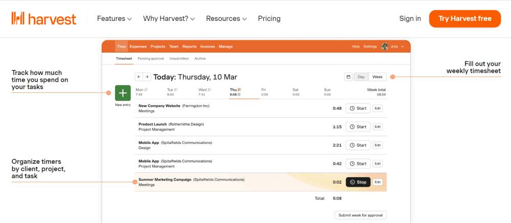Open the Pricing page
Screen dimensions: 511x223
point(269,18)
